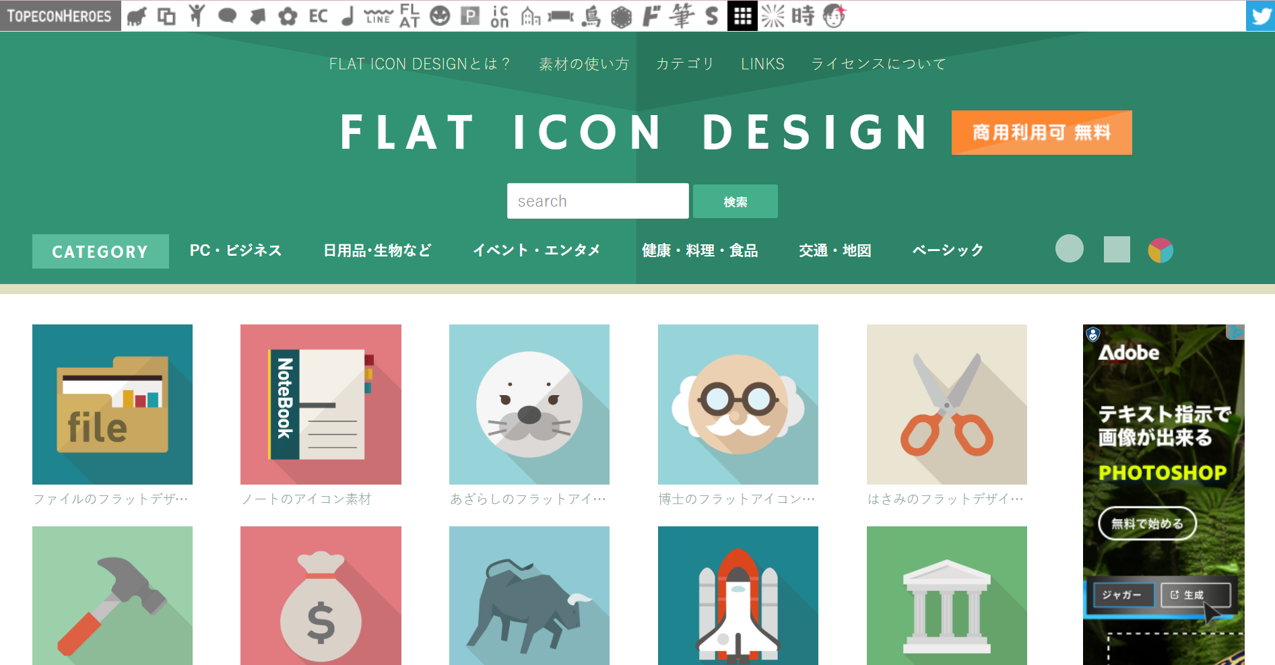
Task: Open the scissors flat icon thumbnail
Action: (946, 405)
